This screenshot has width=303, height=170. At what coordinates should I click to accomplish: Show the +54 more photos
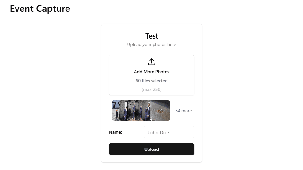tap(182, 111)
